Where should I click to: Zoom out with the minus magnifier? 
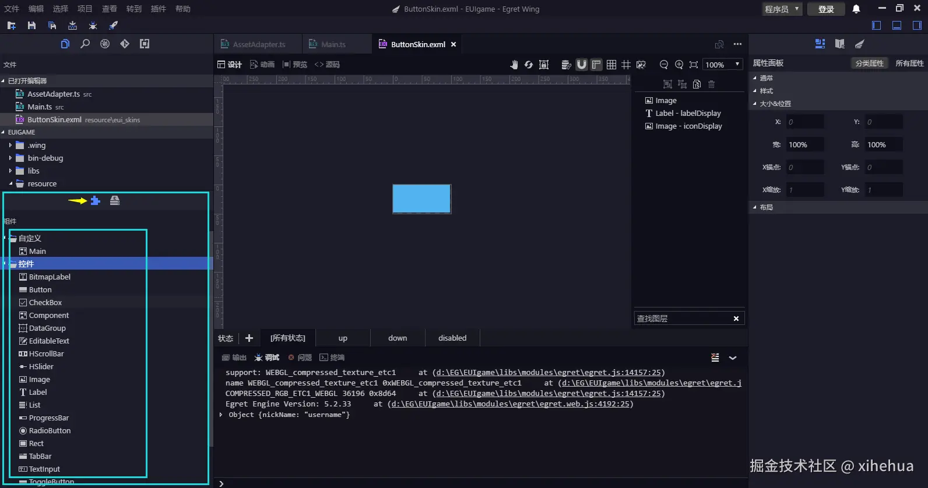coord(664,65)
